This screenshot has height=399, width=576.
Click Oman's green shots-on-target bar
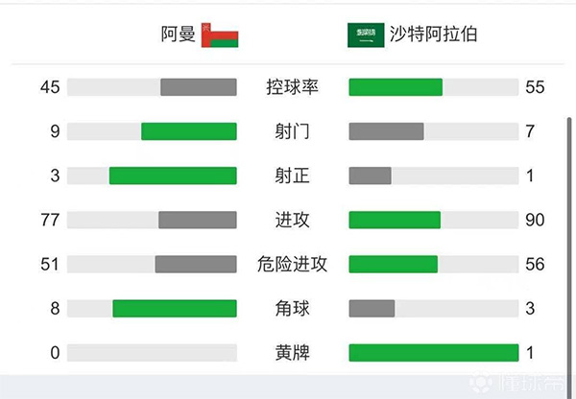click(173, 176)
